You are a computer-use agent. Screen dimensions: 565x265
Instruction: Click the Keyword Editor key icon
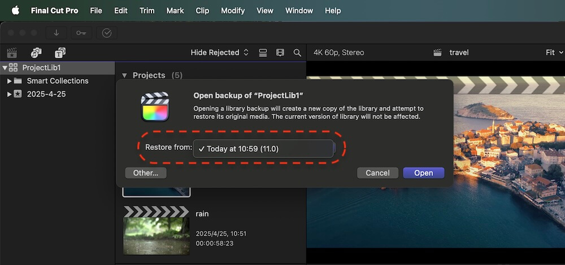(x=81, y=33)
